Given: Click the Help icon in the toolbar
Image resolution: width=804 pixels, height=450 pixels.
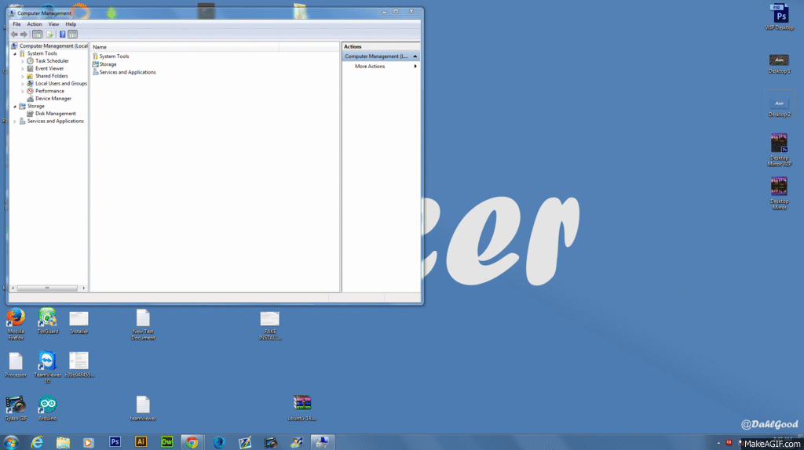Looking at the screenshot, I should point(62,34).
